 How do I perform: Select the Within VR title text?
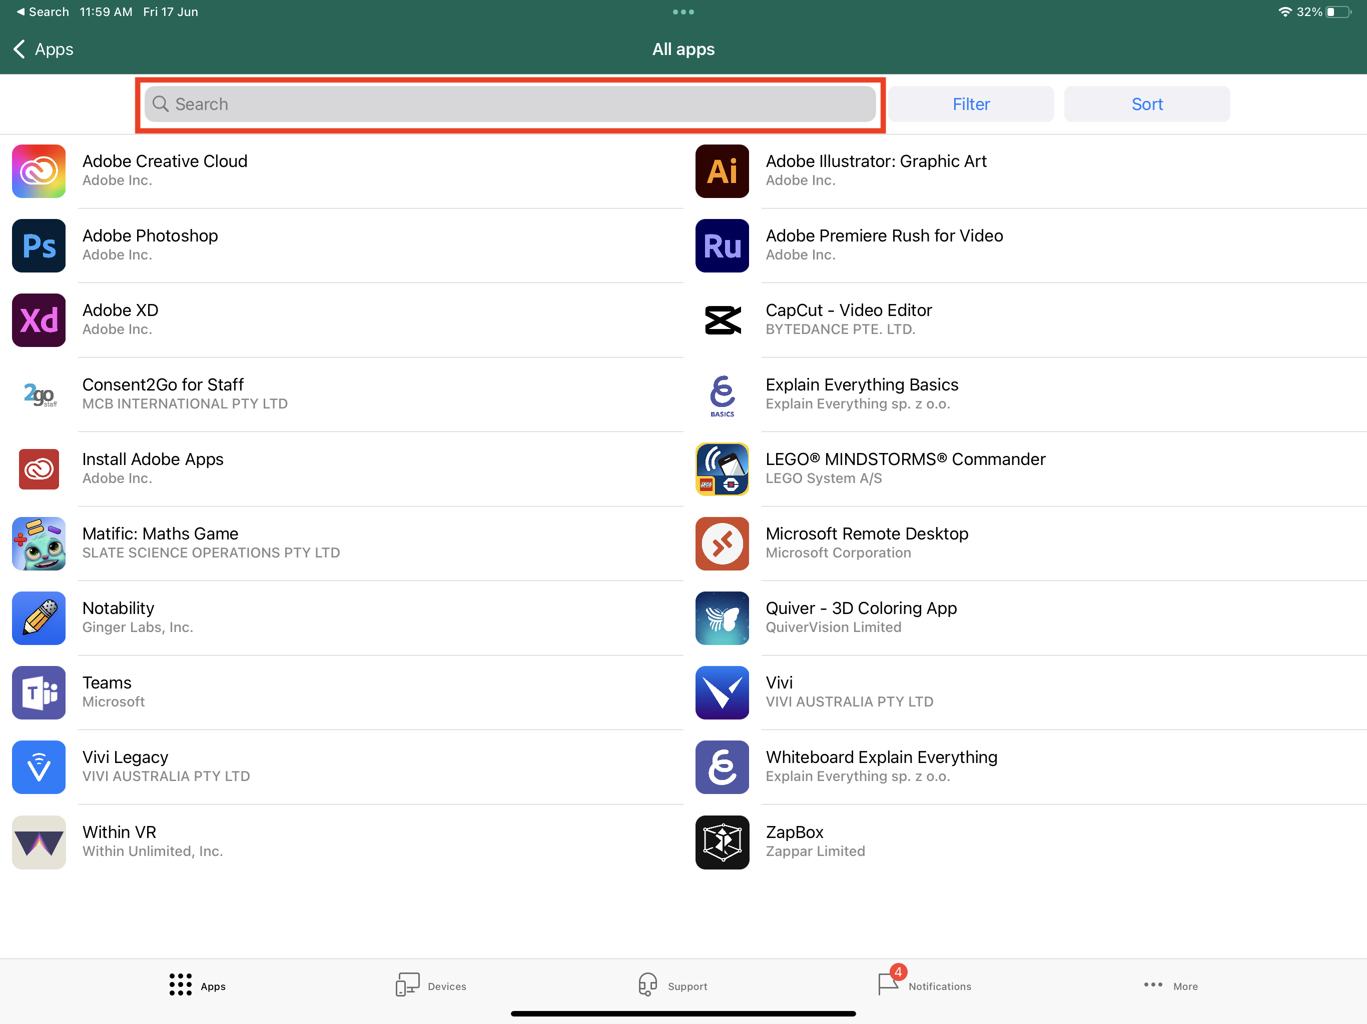pos(119,832)
